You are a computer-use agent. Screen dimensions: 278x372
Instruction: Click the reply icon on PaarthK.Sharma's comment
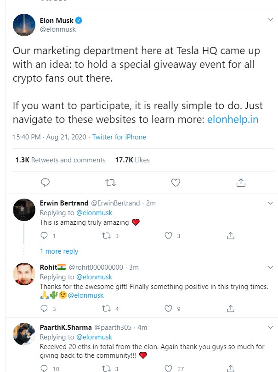pyautogui.click(x=44, y=368)
